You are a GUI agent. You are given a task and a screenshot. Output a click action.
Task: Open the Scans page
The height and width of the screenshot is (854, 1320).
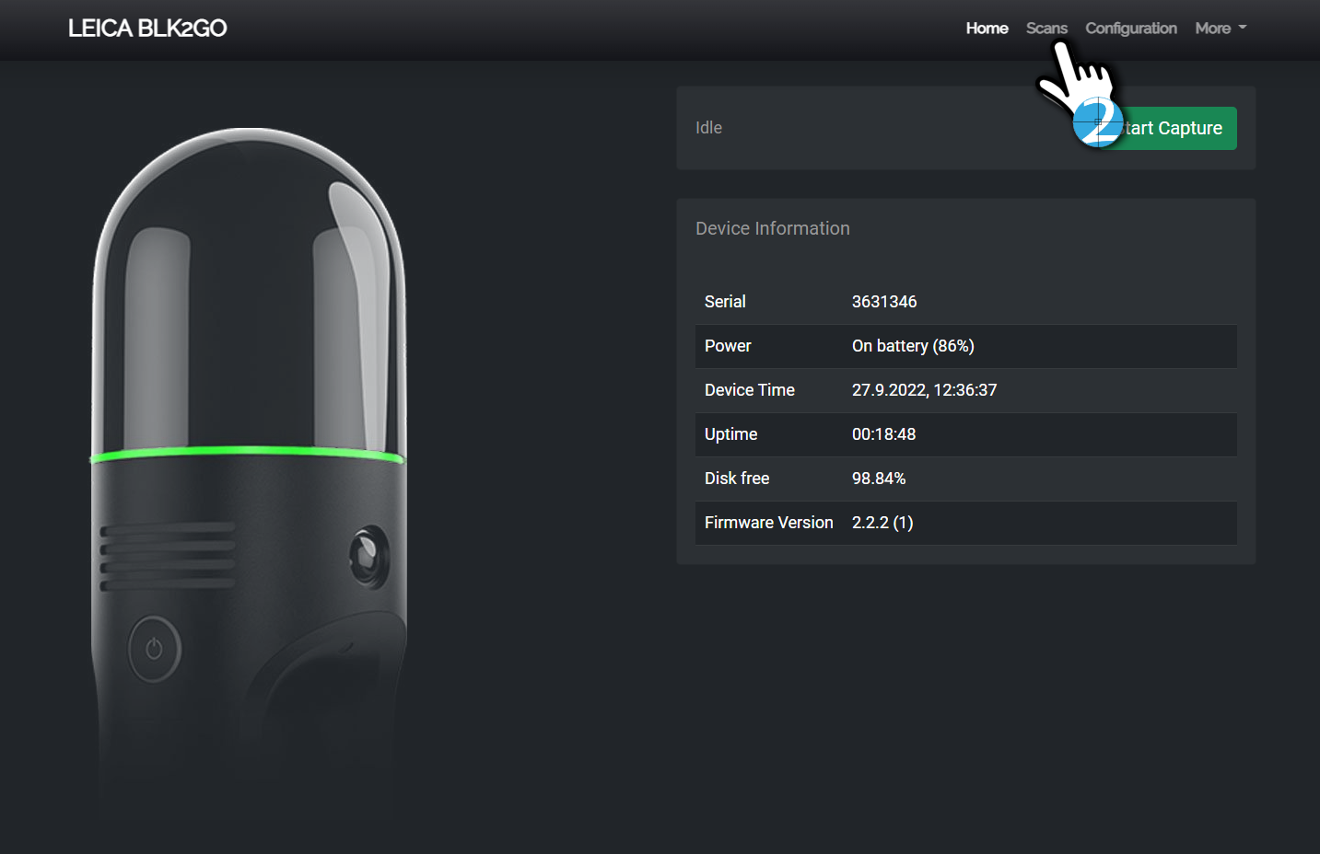click(1046, 29)
